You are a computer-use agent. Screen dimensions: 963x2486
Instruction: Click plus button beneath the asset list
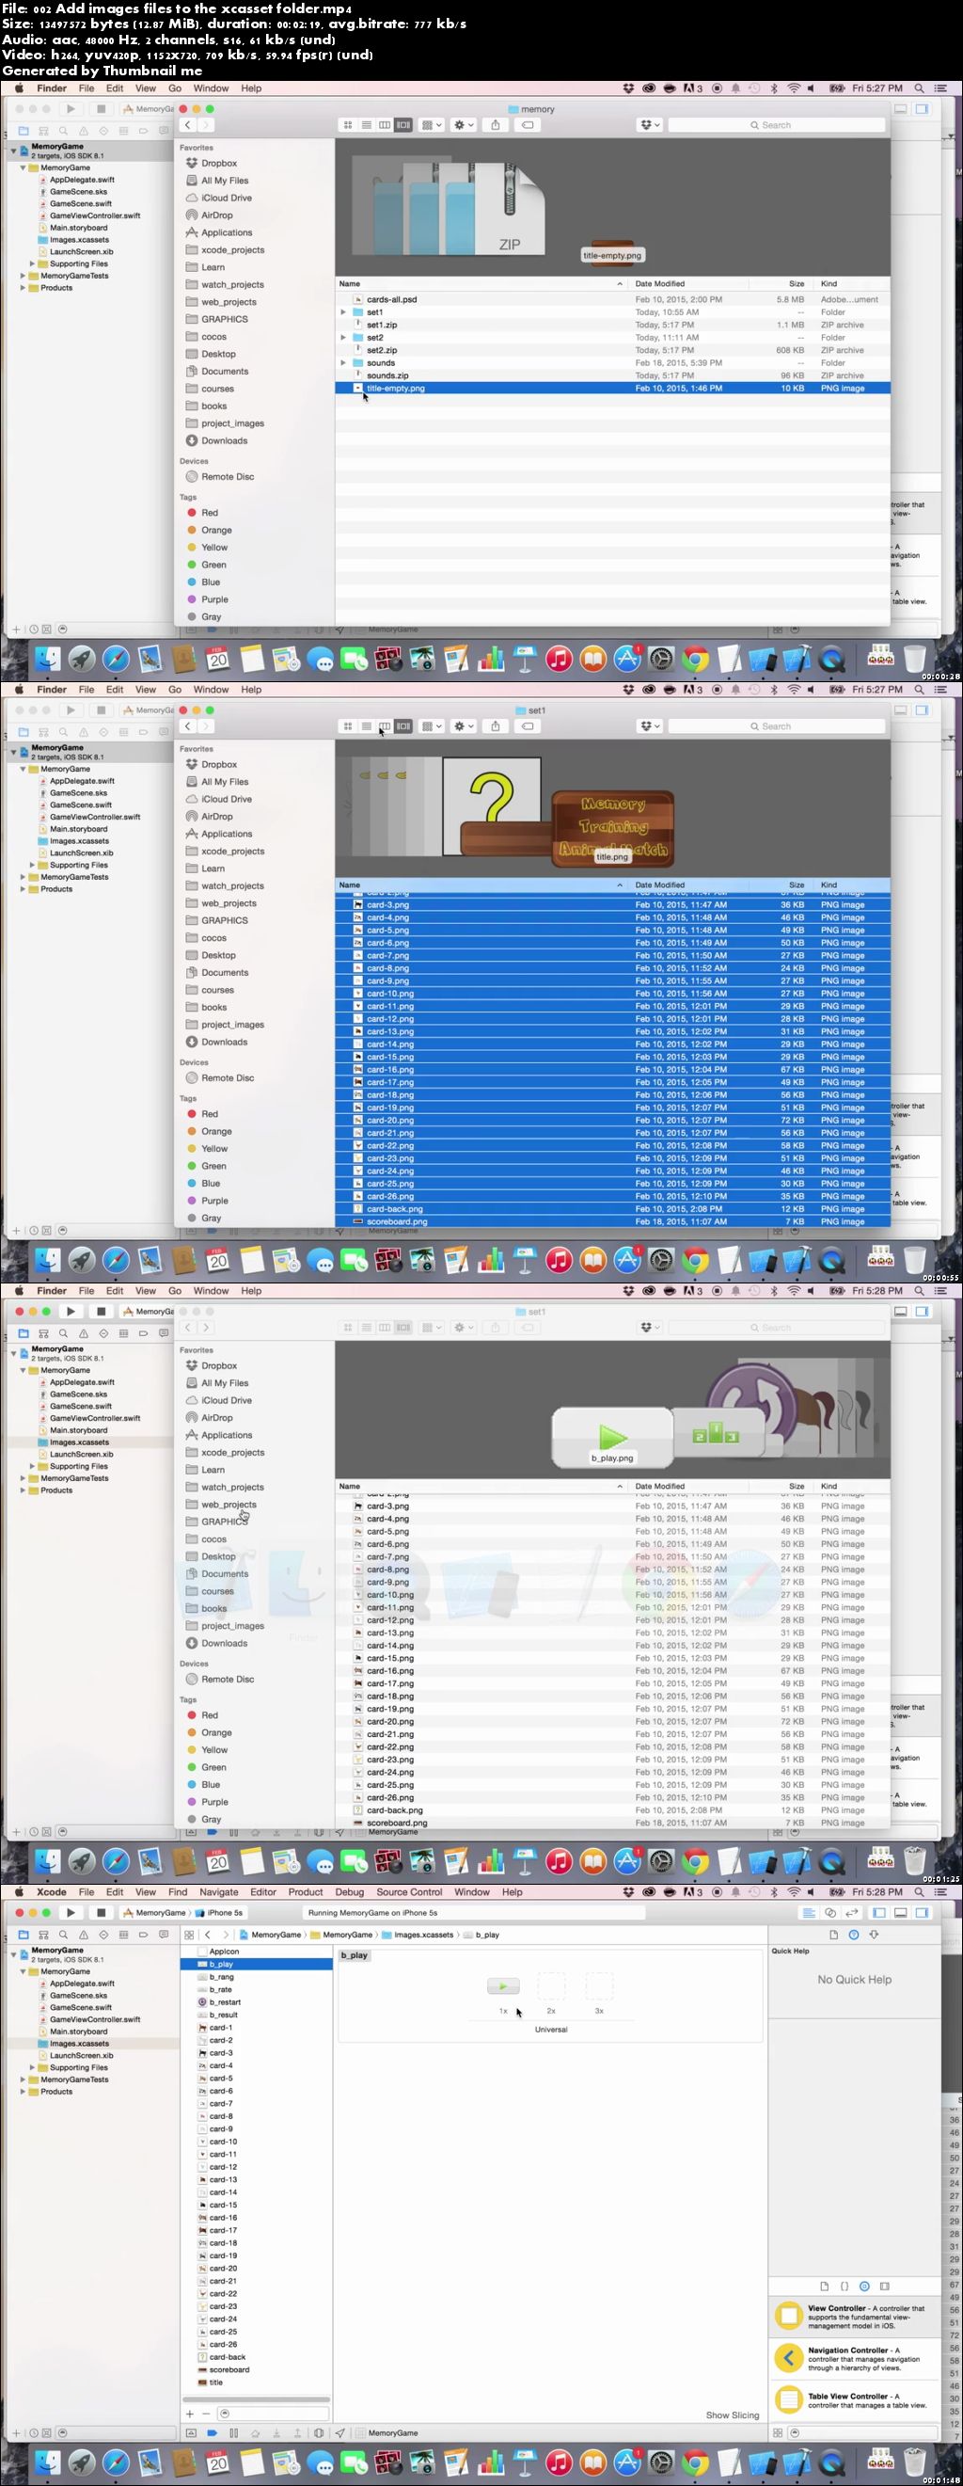pyautogui.click(x=190, y=2413)
